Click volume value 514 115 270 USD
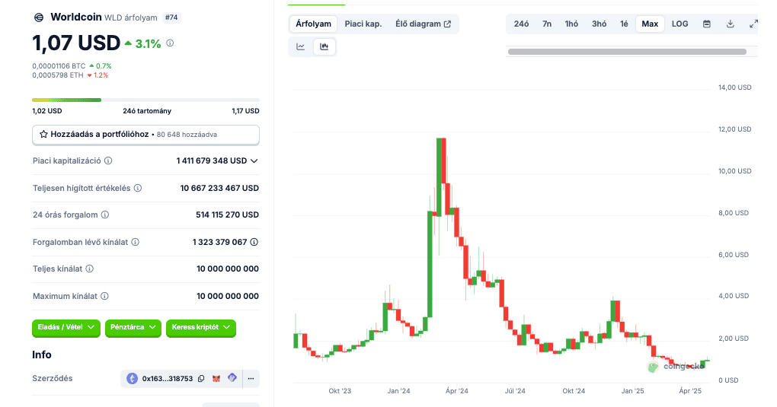777x407 pixels. point(228,215)
